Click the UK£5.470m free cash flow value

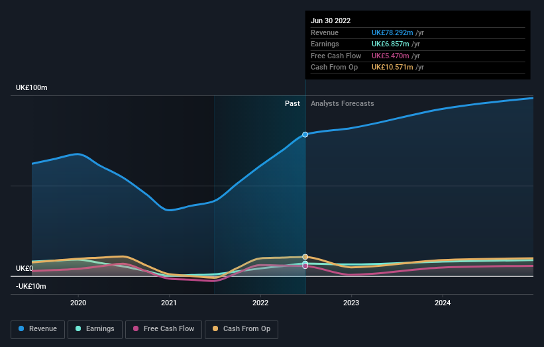pos(390,56)
